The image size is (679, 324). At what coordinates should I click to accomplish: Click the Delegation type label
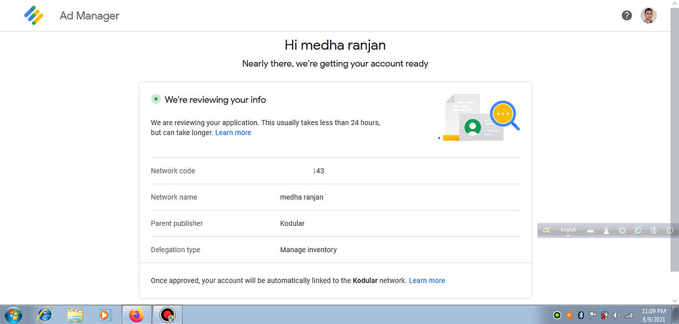[175, 249]
